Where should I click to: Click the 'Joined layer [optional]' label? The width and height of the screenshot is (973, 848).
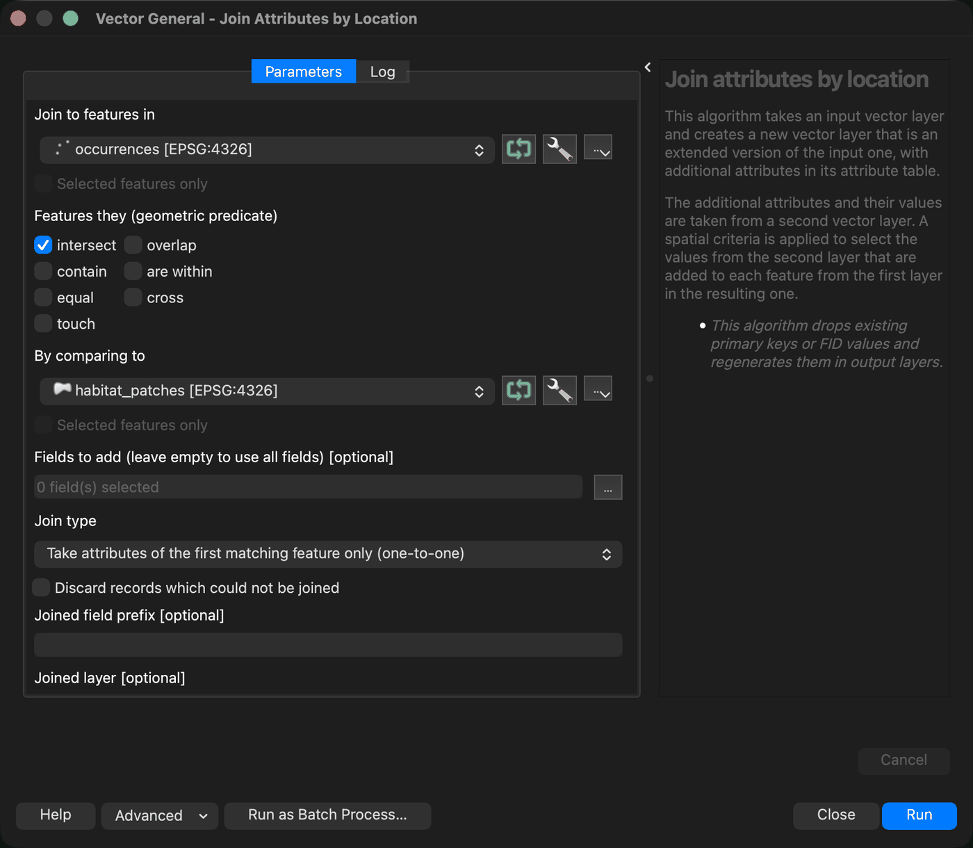point(110,678)
